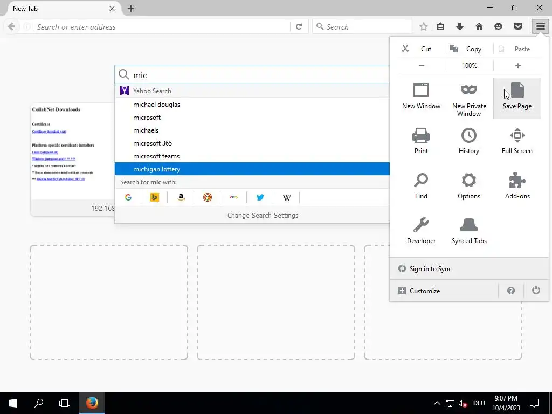552x414 pixels.
Task: Open Options gear in menu panel
Action: click(469, 186)
